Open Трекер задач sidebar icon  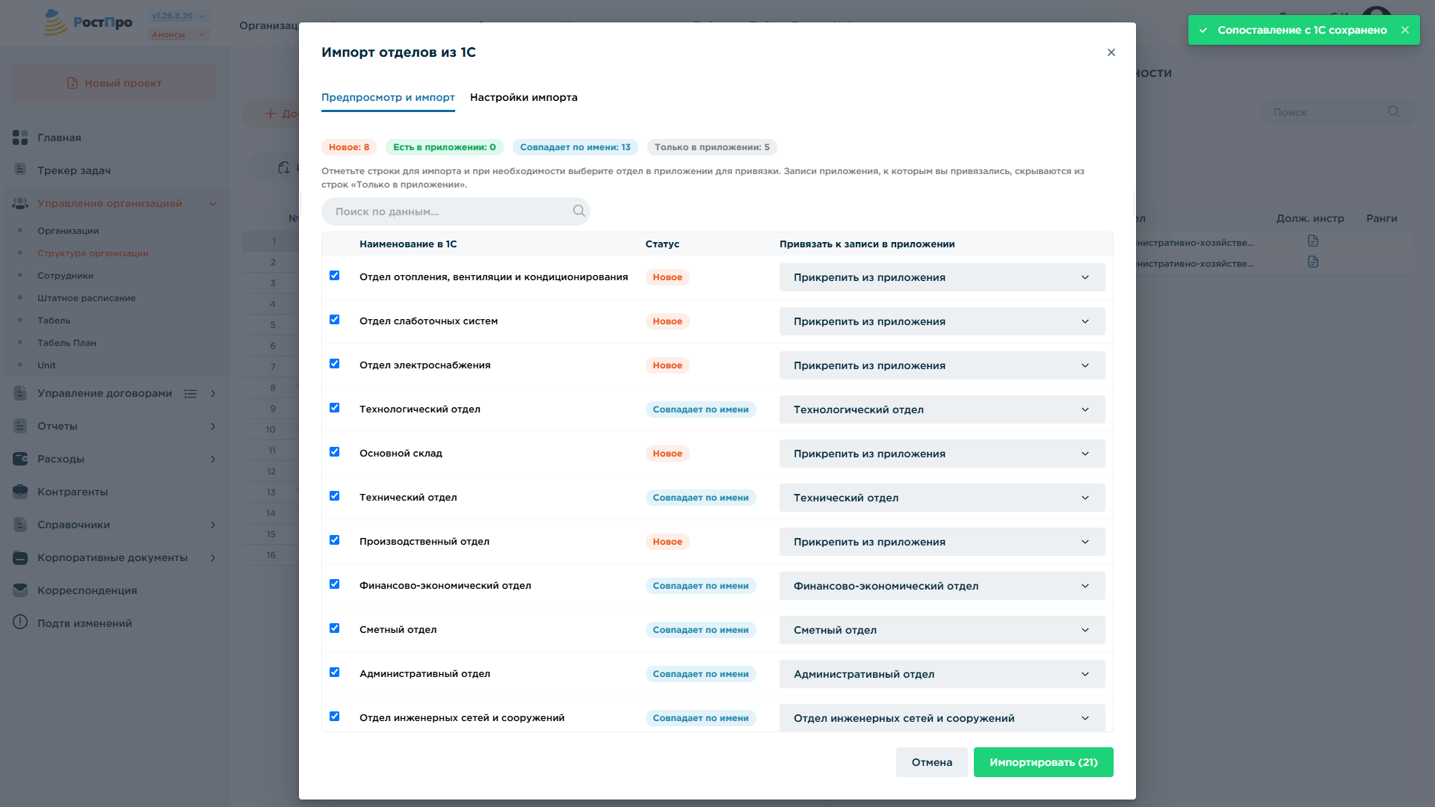point(20,170)
